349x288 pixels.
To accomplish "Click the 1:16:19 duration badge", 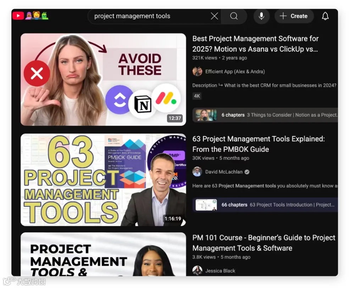I will [173, 219].
